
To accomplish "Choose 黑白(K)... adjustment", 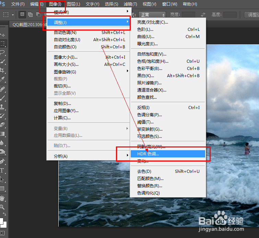I will click(x=168, y=76).
